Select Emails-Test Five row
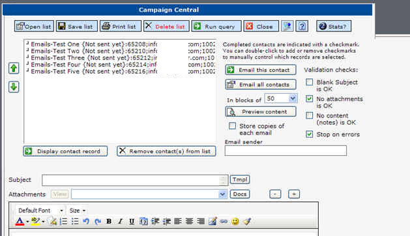410x236 pixels. [121, 71]
